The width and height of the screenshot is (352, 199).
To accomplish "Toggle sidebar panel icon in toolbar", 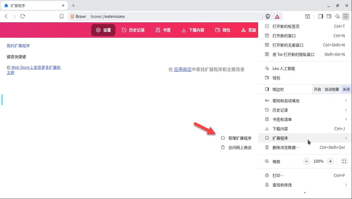I will pyautogui.click(x=321, y=16).
